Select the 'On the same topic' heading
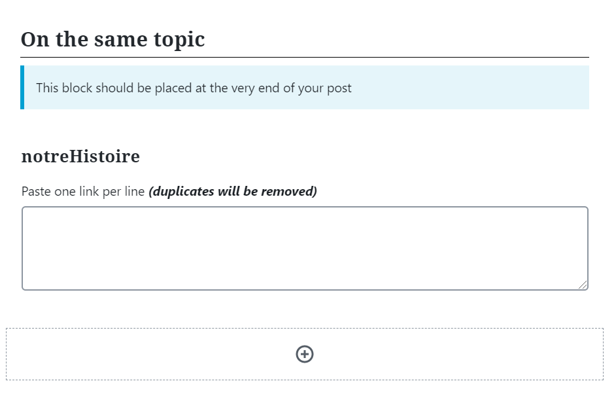 112,39
